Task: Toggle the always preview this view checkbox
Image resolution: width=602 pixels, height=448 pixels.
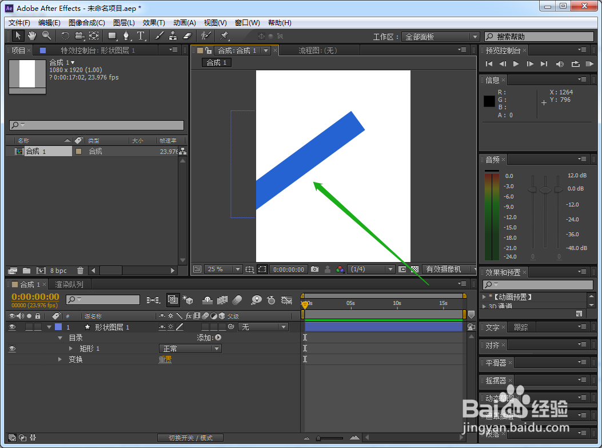Action: [197, 269]
